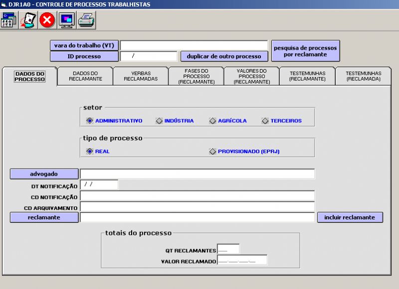Click the computer monitor toolbar icon

pos(67,20)
